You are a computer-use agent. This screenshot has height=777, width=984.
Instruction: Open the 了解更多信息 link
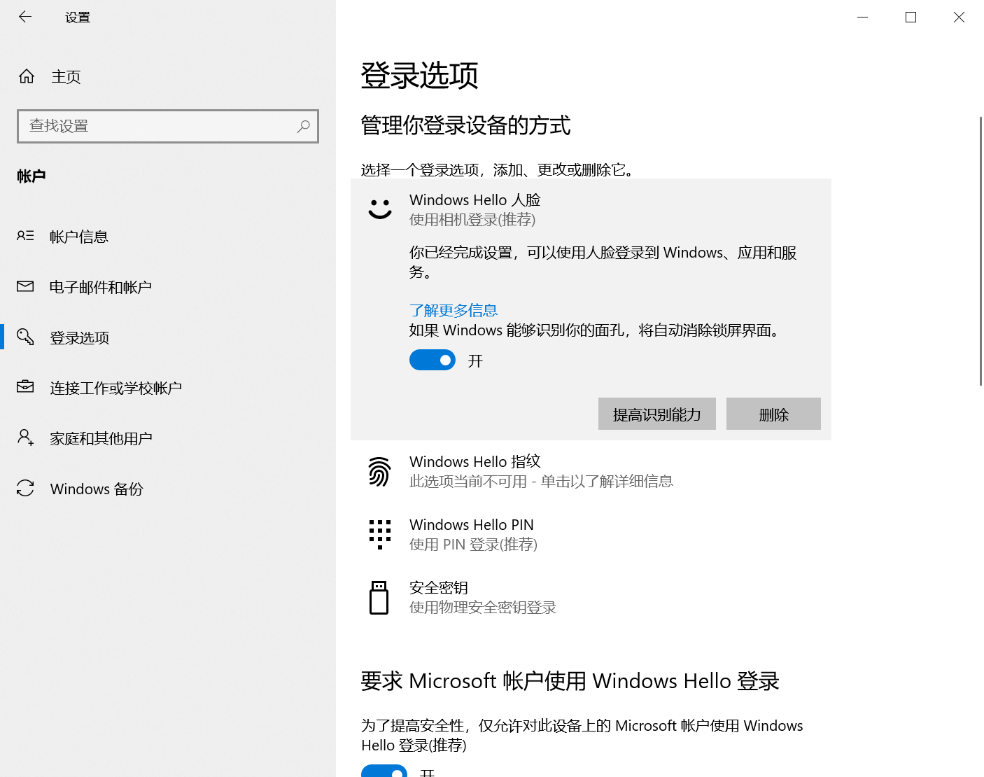coord(454,310)
